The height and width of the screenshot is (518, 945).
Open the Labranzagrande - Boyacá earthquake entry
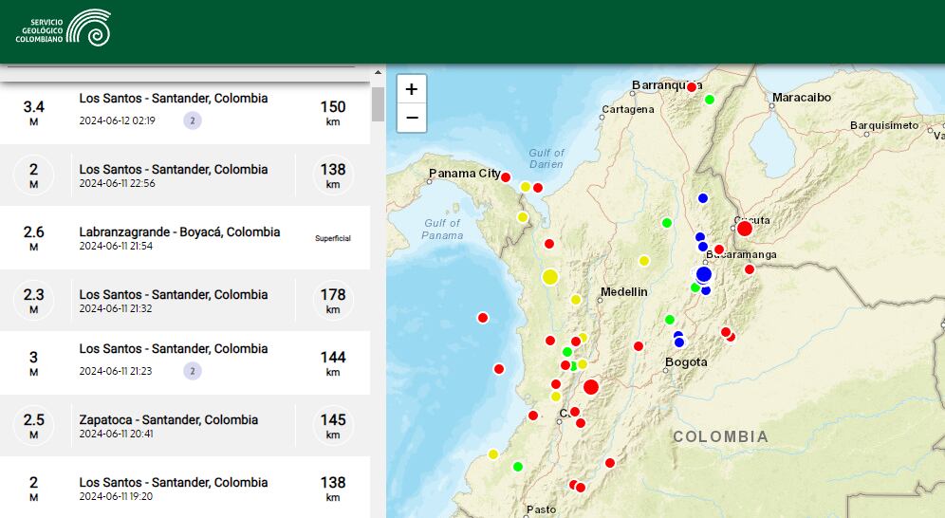185,238
